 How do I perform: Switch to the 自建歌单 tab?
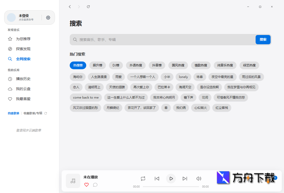(x=13, y=113)
